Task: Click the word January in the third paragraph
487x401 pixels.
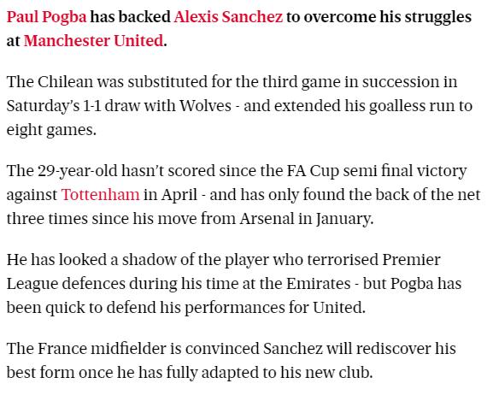Action: coord(344,219)
